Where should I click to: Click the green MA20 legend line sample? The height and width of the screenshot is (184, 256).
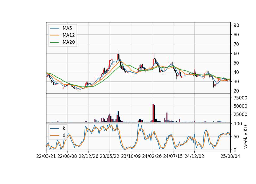pos(54,42)
